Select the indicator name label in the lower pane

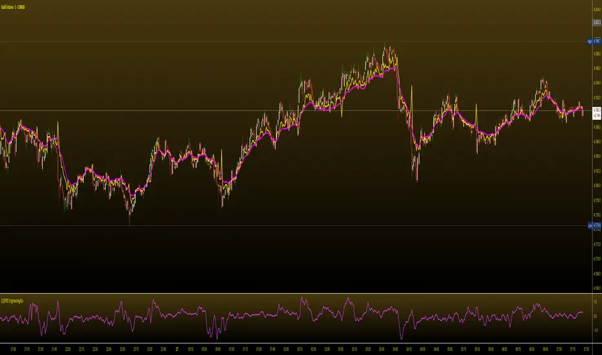(x=12, y=301)
